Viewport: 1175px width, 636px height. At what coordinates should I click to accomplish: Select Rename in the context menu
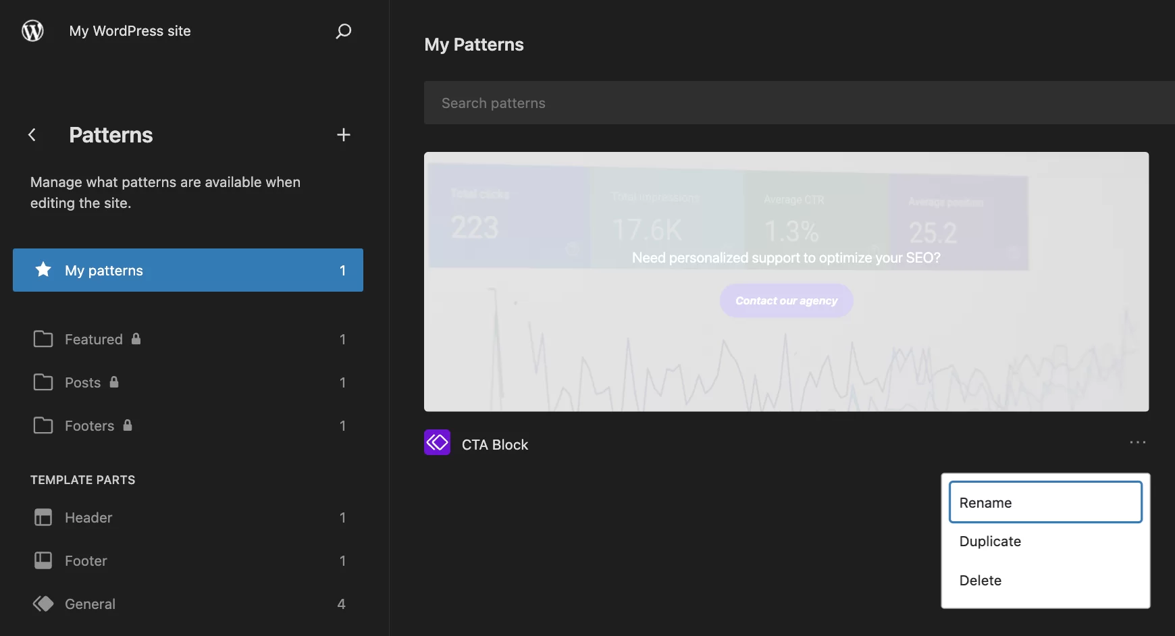(1045, 502)
